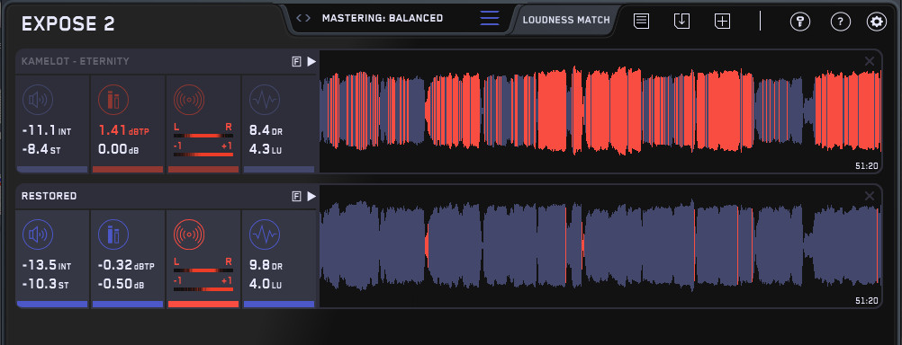902x345 pixels.
Task: Click the EXPOSE 2 logo
Action: [x=68, y=24]
